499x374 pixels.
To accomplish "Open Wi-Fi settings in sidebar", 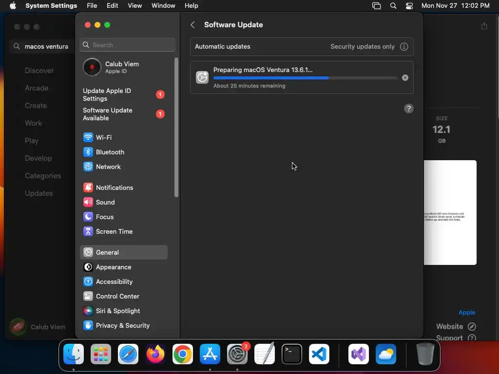I will [123, 137].
